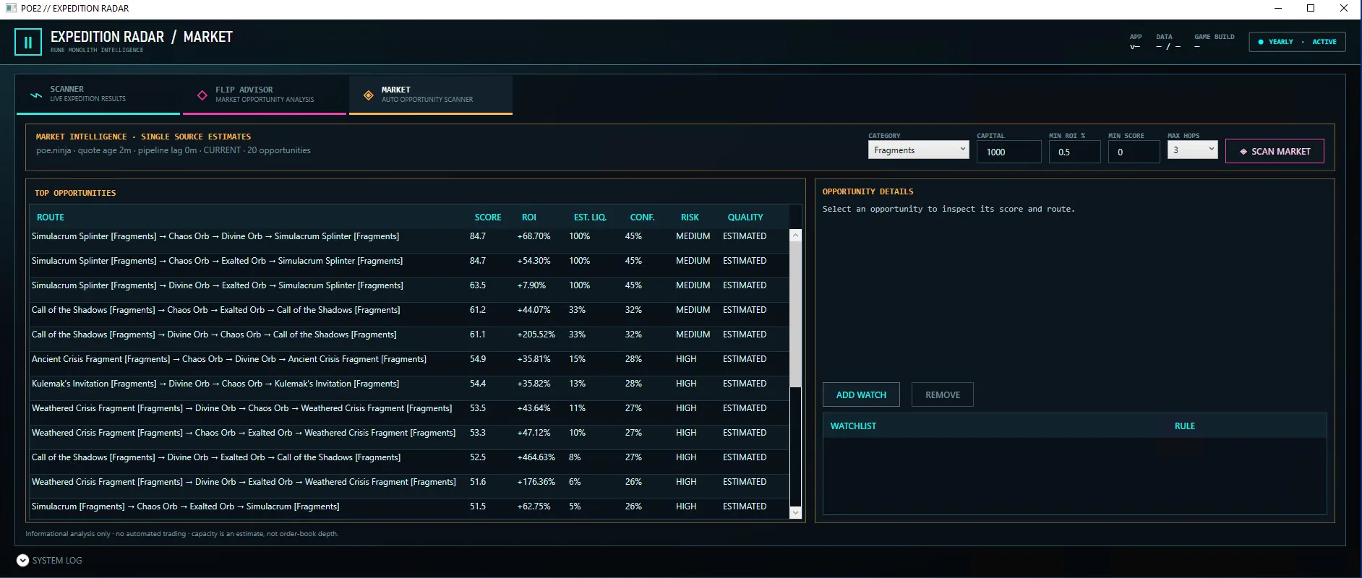Click the Yearly Active license badge
This screenshot has height=578, width=1362.
pyautogui.click(x=1297, y=42)
